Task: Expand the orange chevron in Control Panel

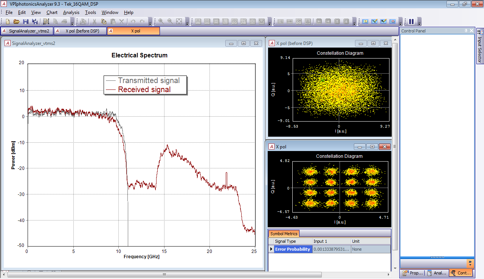Action: coord(470,263)
